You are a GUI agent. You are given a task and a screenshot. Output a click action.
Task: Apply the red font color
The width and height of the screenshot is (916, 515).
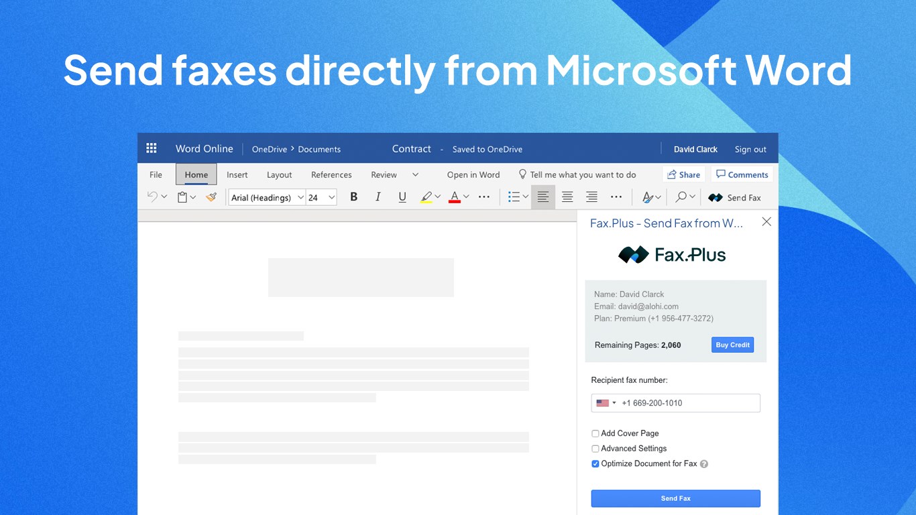click(x=455, y=197)
